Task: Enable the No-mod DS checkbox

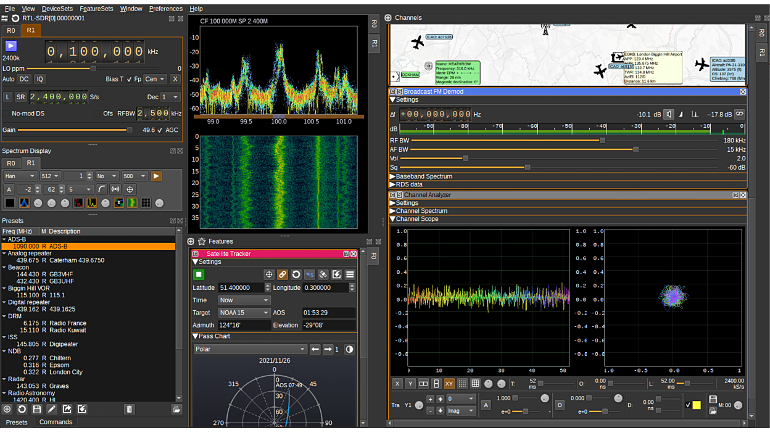Action: (7, 113)
